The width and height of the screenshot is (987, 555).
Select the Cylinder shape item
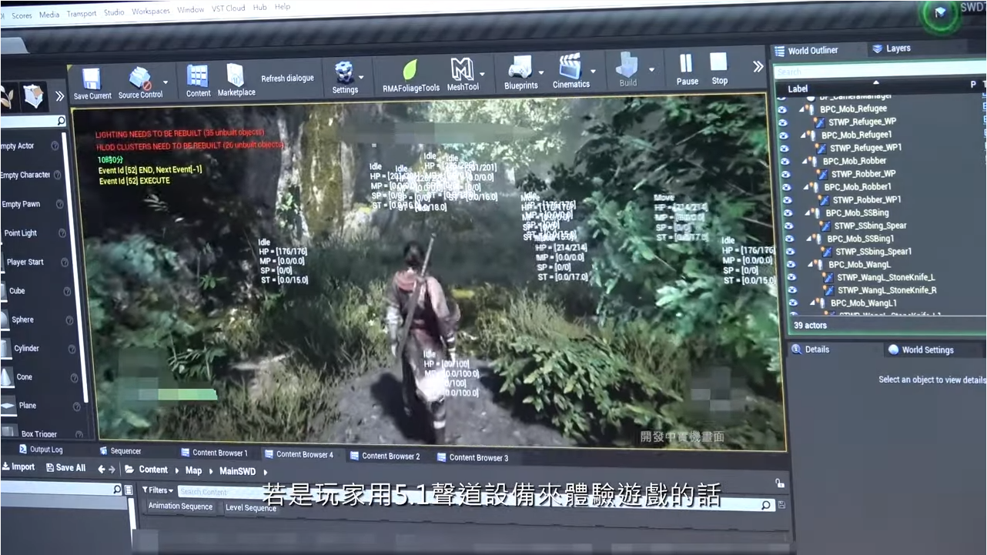[x=26, y=349]
